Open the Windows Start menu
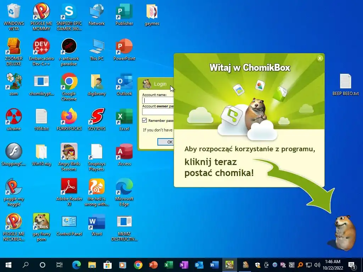This screenshot has height=272, width=363. tap(9, 265)
